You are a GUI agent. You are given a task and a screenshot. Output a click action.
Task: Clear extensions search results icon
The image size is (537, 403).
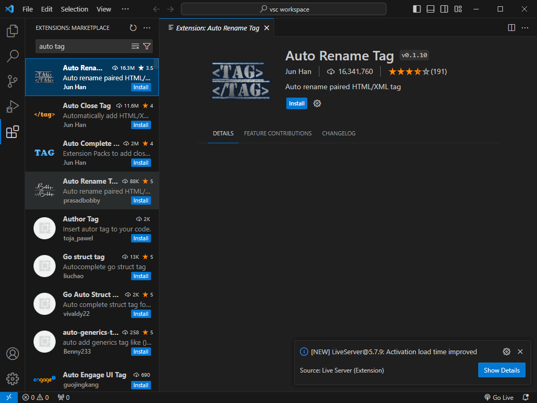pyautogui.click(x=135, y=46)
